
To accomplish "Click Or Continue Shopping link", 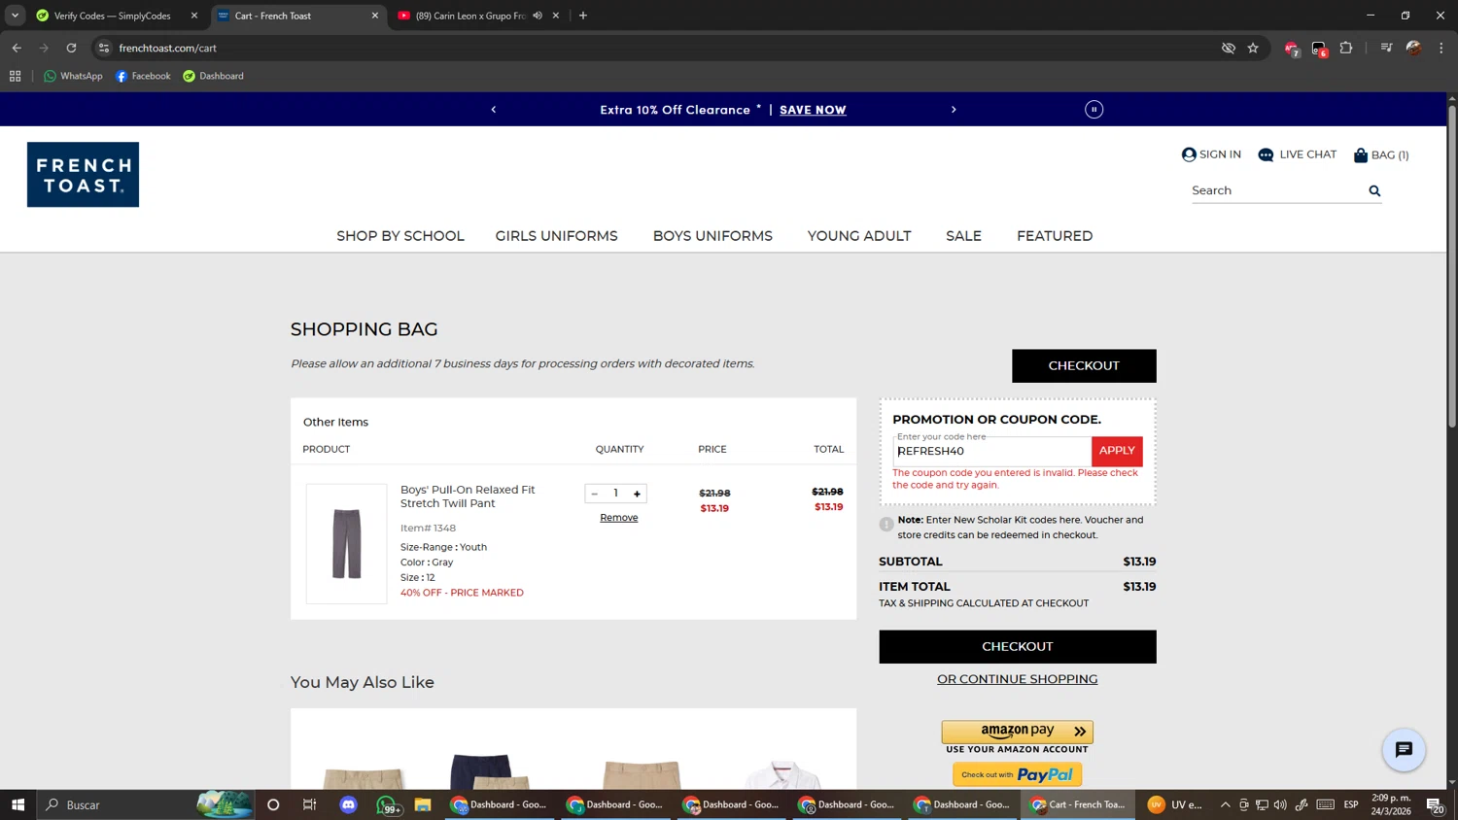I will click(x=1017, y=679).
